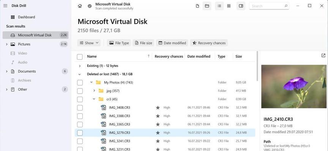328x151 pixels.
Task: Switch to the file view icon
Action: click(197, 6)
